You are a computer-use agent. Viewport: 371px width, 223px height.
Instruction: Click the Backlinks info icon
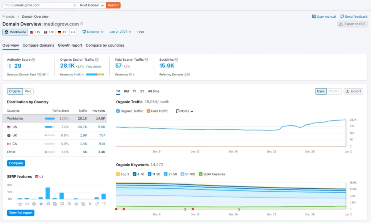pyautogui.click(x=176, y=60)
